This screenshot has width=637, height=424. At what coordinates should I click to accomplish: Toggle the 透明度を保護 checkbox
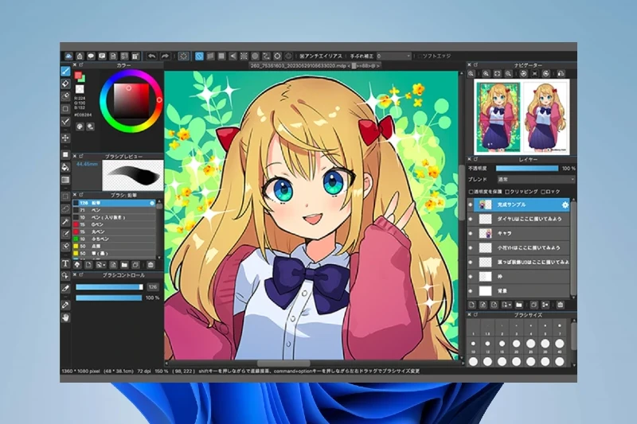tap(471, 192)
